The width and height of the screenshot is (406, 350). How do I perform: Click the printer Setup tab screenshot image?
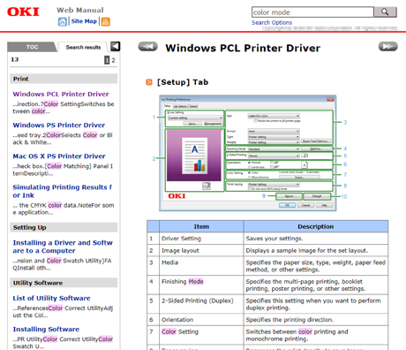[x=248, y=153]
